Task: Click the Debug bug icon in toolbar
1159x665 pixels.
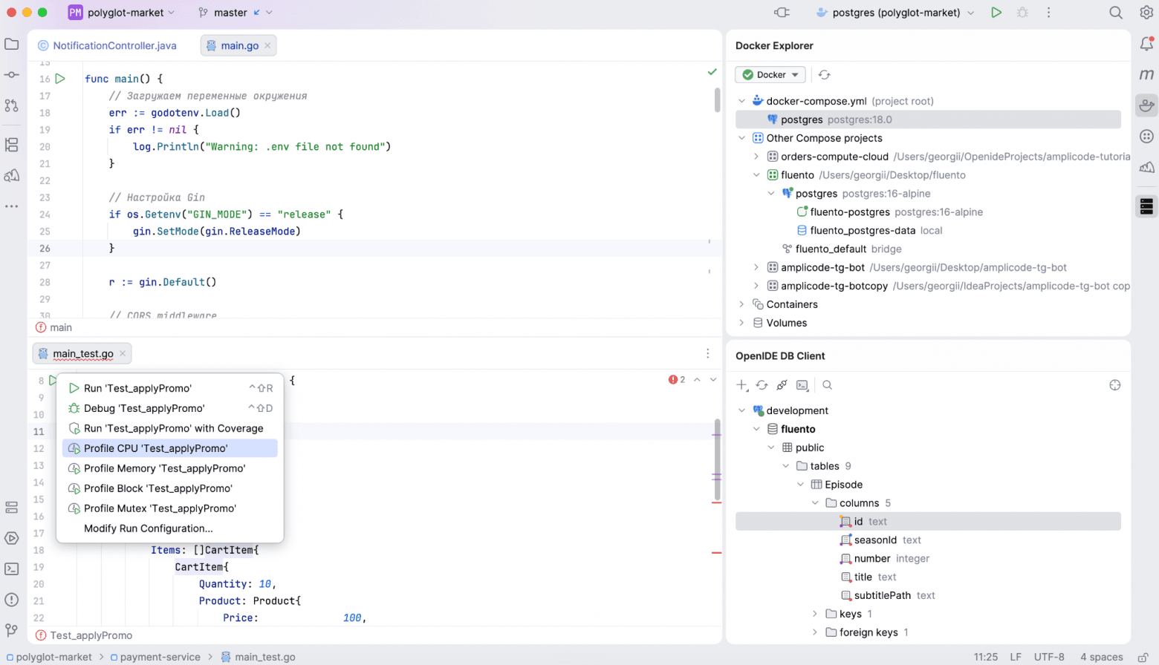Action: click(1022, 13)
